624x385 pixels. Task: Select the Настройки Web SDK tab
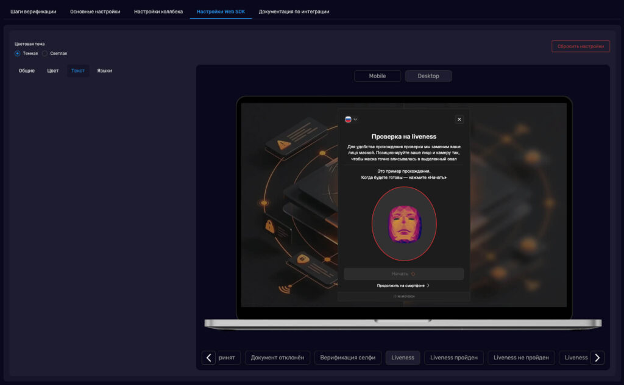[x=221, y=12]
